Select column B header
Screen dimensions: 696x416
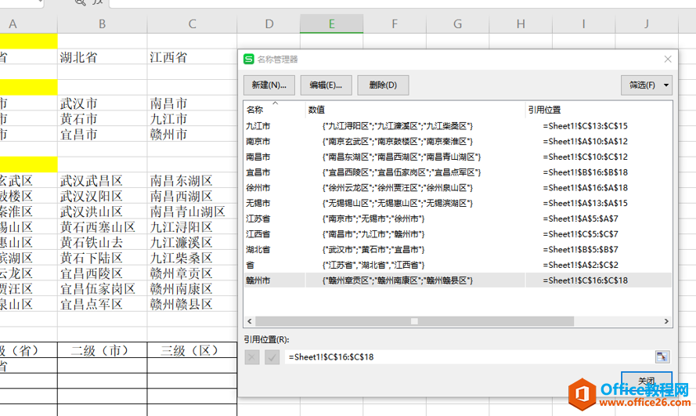point(102,24)
